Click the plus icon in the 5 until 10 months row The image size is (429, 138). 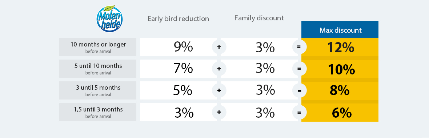(219, 69)
